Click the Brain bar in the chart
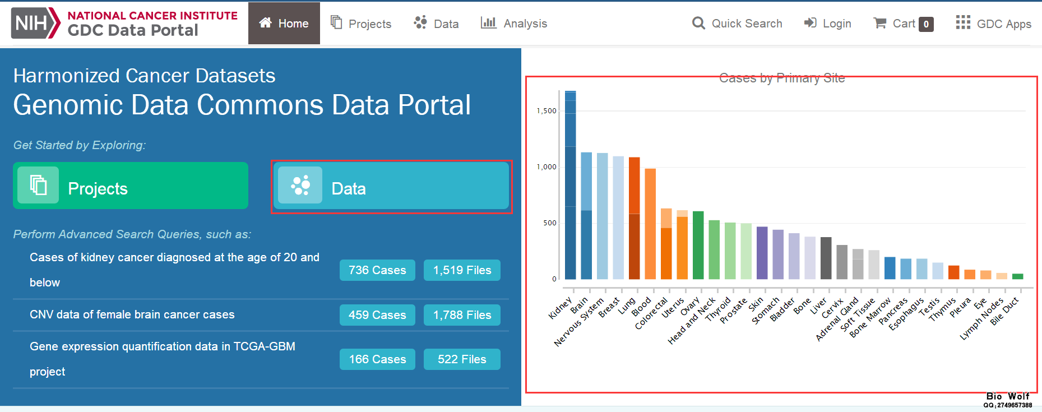This screenshot has width=1042, height=412. 586,216
